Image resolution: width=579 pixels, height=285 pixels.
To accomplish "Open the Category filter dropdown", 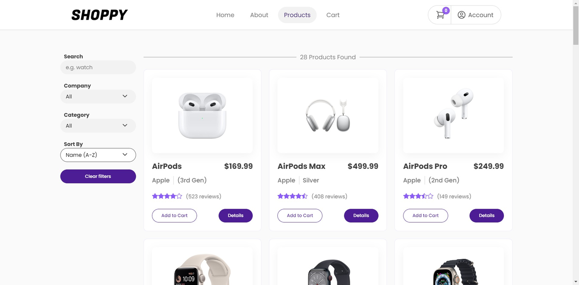I will (98, 126).
